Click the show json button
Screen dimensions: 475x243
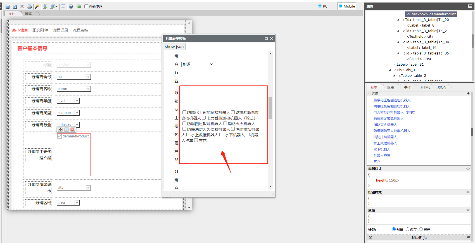tap(174, 47)
